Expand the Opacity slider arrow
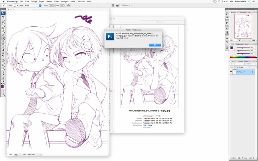Screen dimensions: 258x161 click(54, 5)
